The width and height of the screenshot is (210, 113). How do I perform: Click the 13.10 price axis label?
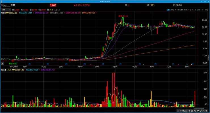pyautogui.click(x=205, y=20)
